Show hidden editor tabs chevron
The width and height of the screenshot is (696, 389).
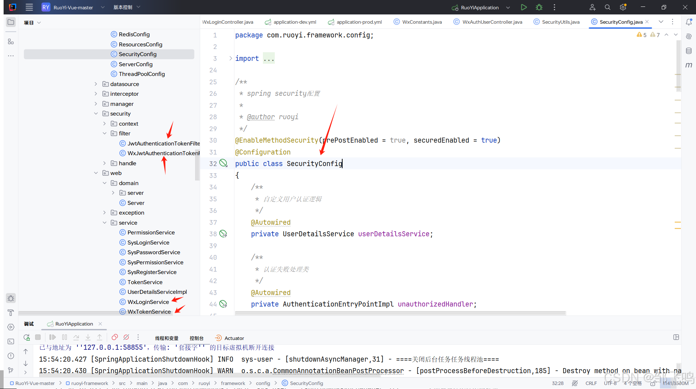661,22
